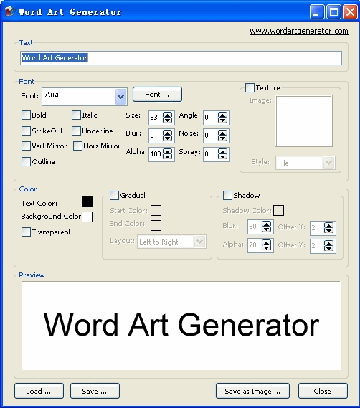Increase Offset X with up arrow
The image size is (360, 408).
coord(328,225)
